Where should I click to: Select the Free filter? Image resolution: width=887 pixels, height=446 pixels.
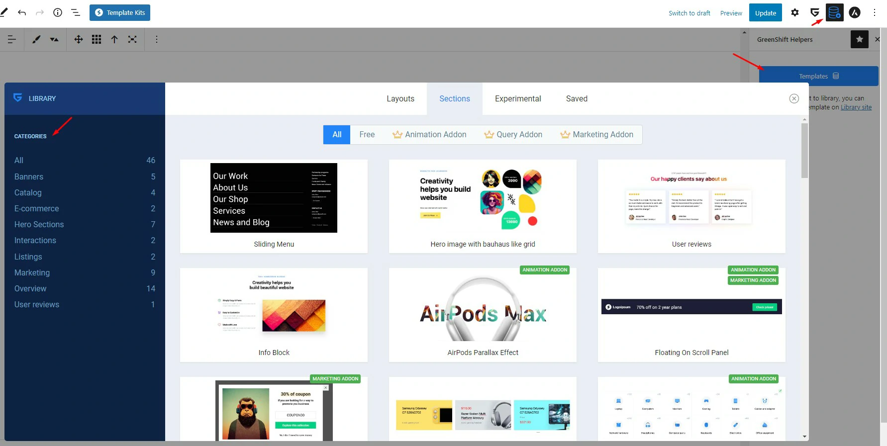367,134
